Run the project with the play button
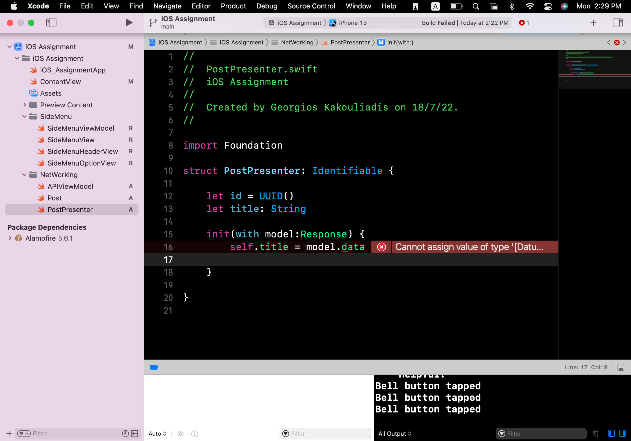The image size is (631, 441). click(x=129, y=22)
